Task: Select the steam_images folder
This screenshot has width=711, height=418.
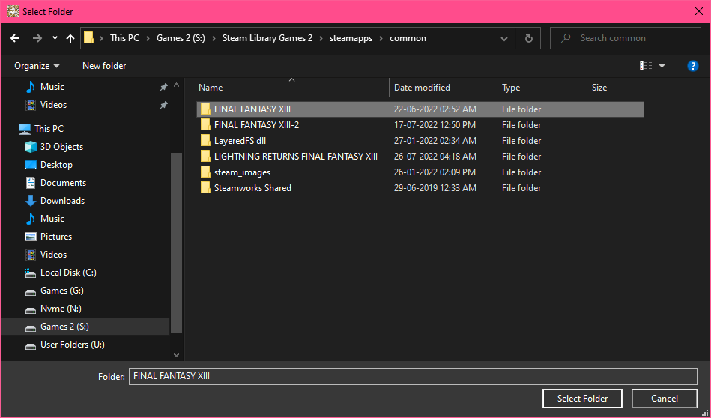Action: point(420,172)
